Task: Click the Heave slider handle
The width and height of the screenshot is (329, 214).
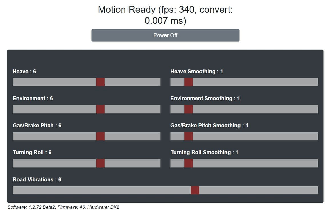Action: point(100,82)
